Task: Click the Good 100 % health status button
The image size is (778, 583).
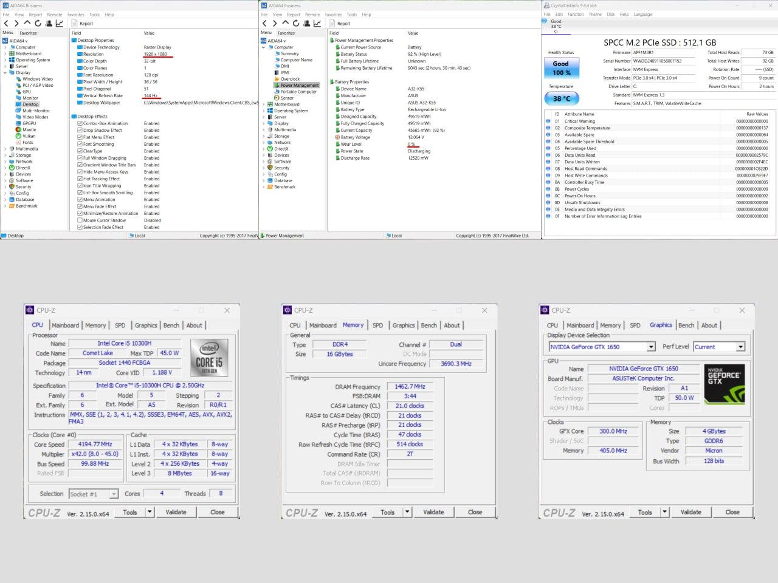Action: pyautogui.click(x=561, y=68)
